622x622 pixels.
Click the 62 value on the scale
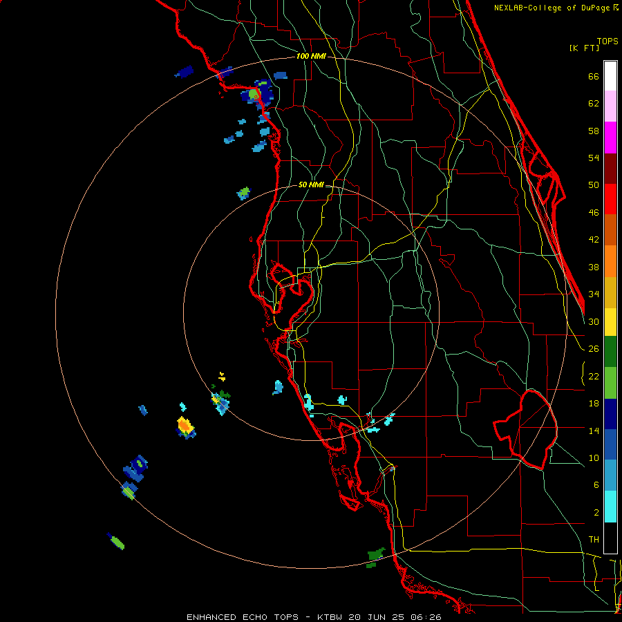[593, 103]
